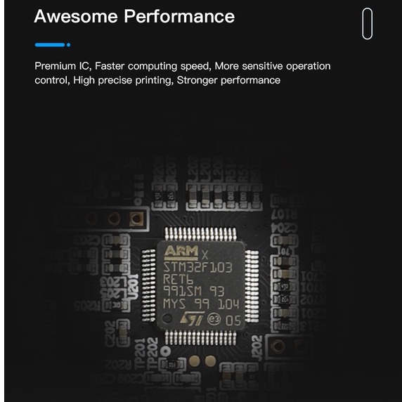Click the 'Premium IC, Faster computing speed' text line
Viewport: 402px width, 402px height.
pos(123,66)
